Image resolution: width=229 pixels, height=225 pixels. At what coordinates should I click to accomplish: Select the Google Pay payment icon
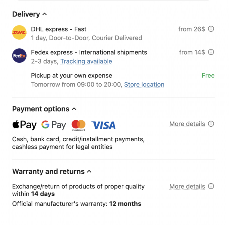(54, 125)
